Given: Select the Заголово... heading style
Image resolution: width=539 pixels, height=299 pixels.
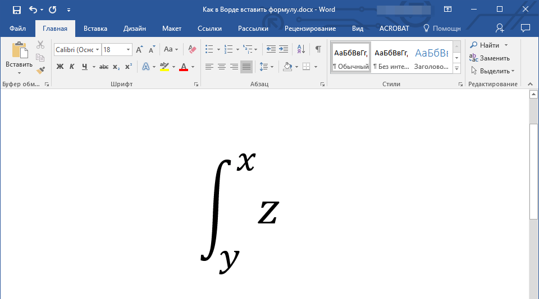Looking at the screenshot, I should tap(432, 58).
